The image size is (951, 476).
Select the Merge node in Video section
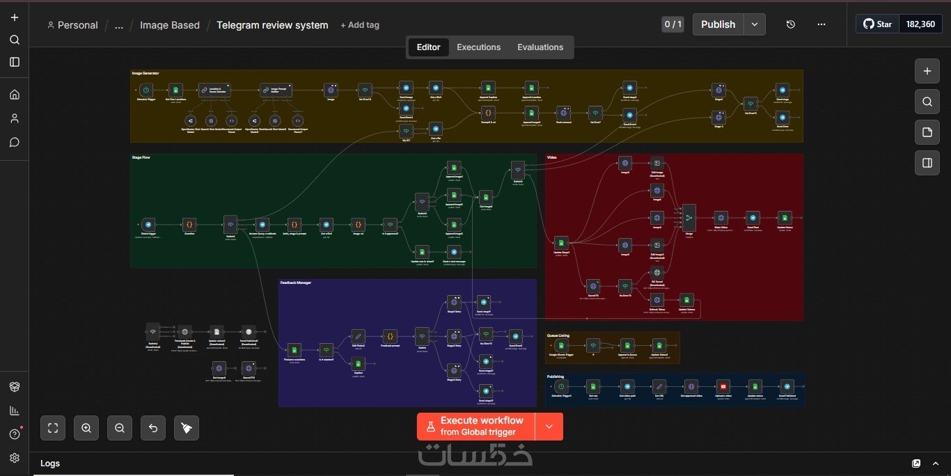point(689,218)
